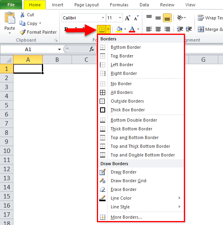223x225 pixels.
Task: Switch to the View tab
Action: click(x=190, y=5)
